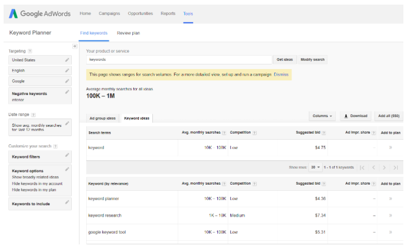This screenshot has height=250, width=409.
Task: Go to last page of keywords
Action: click(396, 168)
